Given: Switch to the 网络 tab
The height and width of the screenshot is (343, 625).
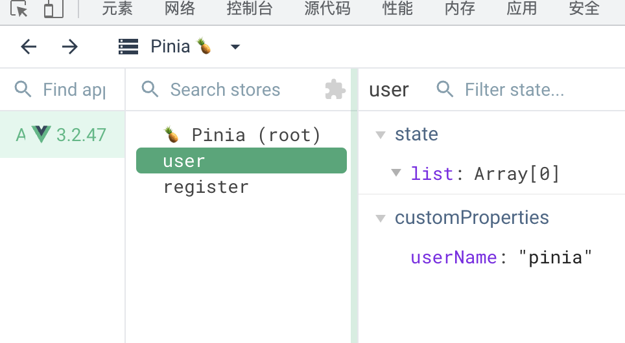Looking at the screenshot, I should [x=180, y=8].
